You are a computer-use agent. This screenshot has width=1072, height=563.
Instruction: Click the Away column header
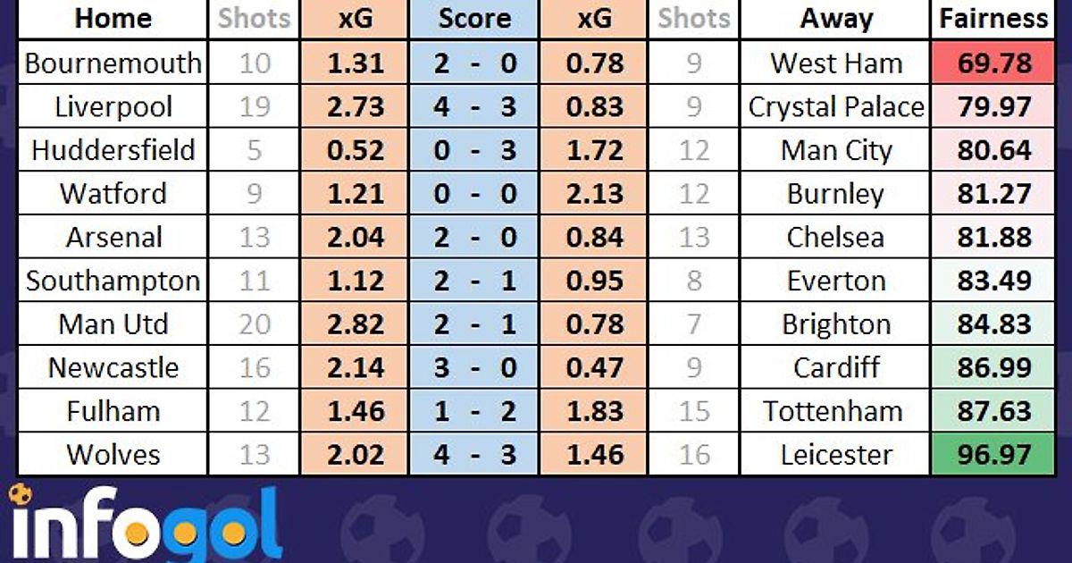pyautogui.click(x=835, y=19)
